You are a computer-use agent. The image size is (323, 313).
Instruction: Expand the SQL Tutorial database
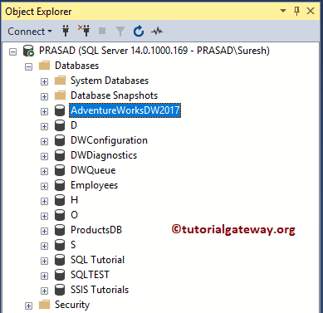point(44,261)
